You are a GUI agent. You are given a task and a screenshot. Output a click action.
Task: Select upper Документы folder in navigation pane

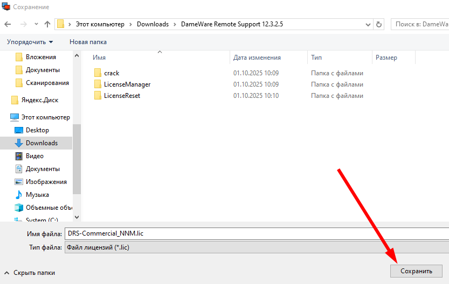pyautogui.click(x=43, y=70)
